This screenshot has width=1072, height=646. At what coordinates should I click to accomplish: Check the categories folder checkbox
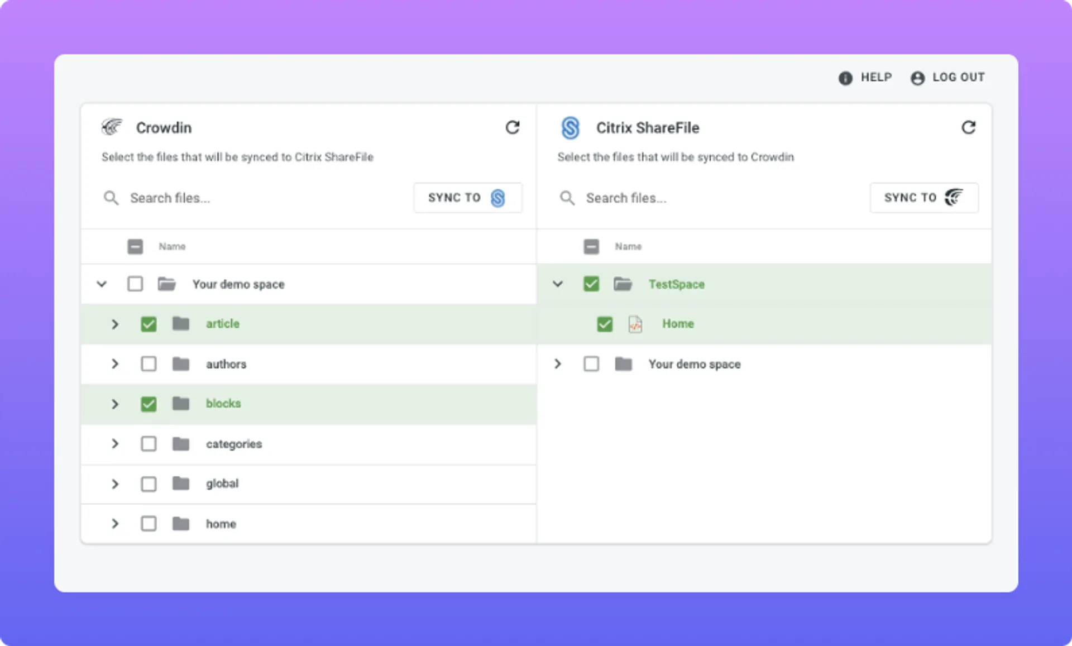coord(149,444)
